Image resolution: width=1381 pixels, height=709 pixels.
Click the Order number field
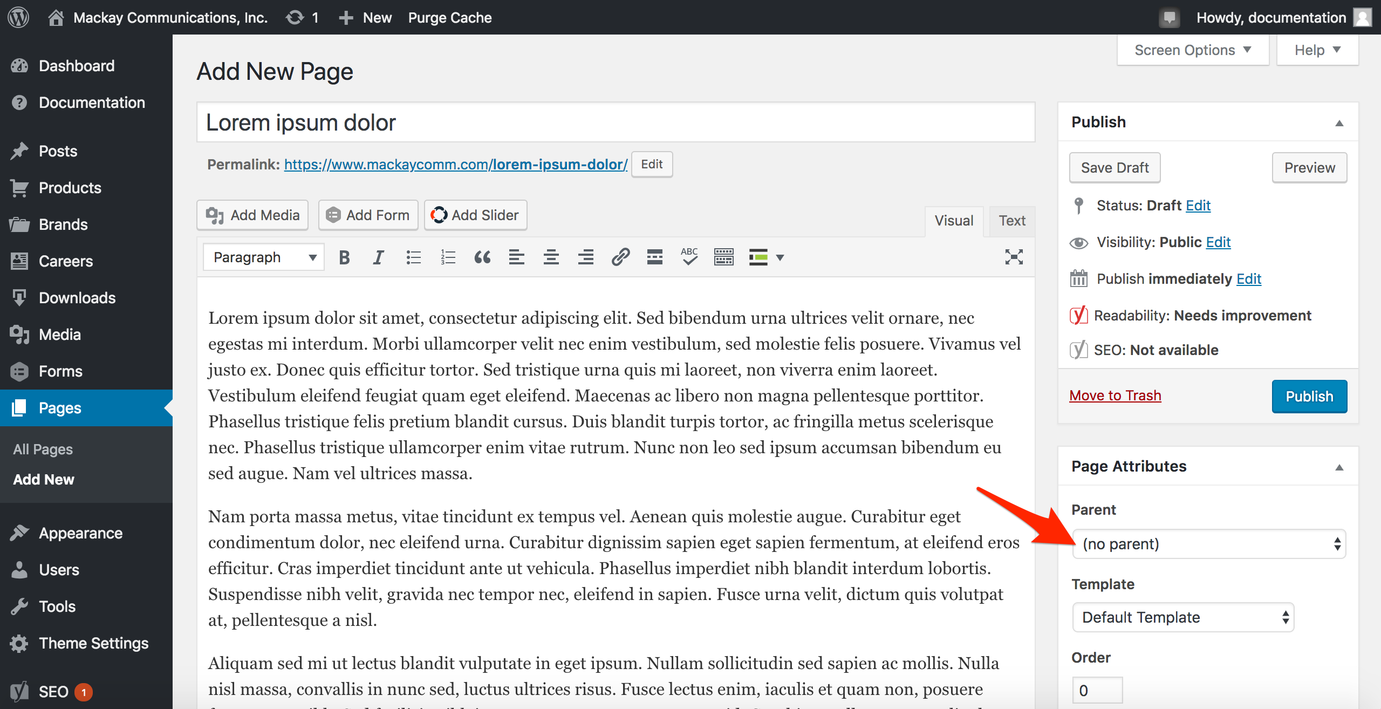tap(1097, 690)
